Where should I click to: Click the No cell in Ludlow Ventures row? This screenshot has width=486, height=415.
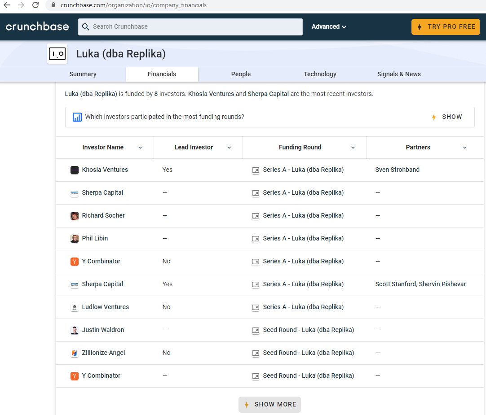coord(167,307)
